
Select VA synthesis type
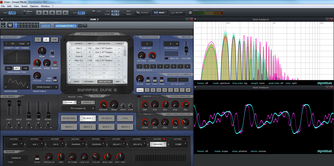tap(8, 68)
